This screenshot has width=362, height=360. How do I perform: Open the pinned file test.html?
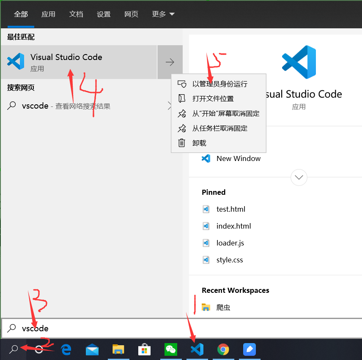tap(231, 209)
